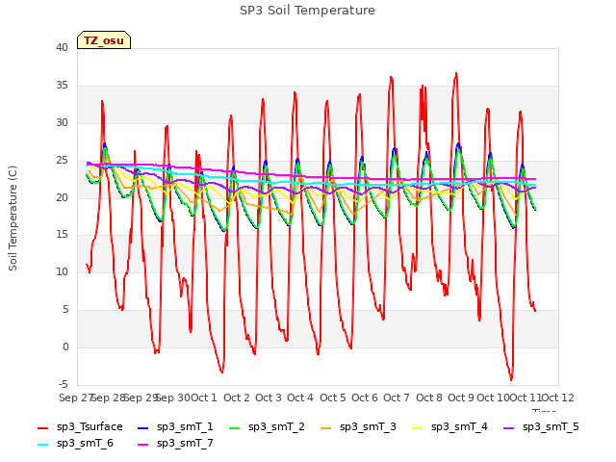This screenshot has height=462, width=616.
Task: Click the Oct 6 x-axis tick label
Action: (365, 398)
